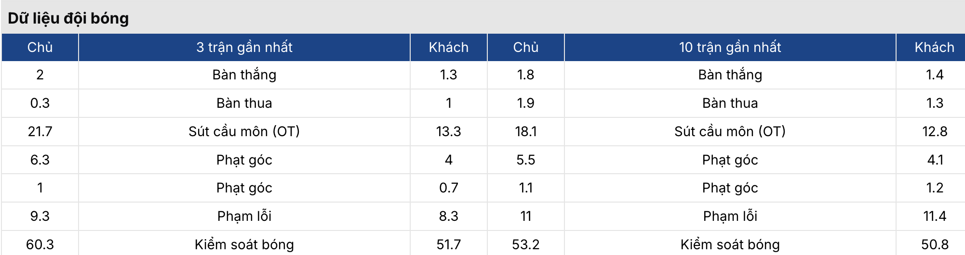Select "Sút cầu môn (OT)" in 3-match column
This screenshot has height=255, width=965.
(244, 131)
